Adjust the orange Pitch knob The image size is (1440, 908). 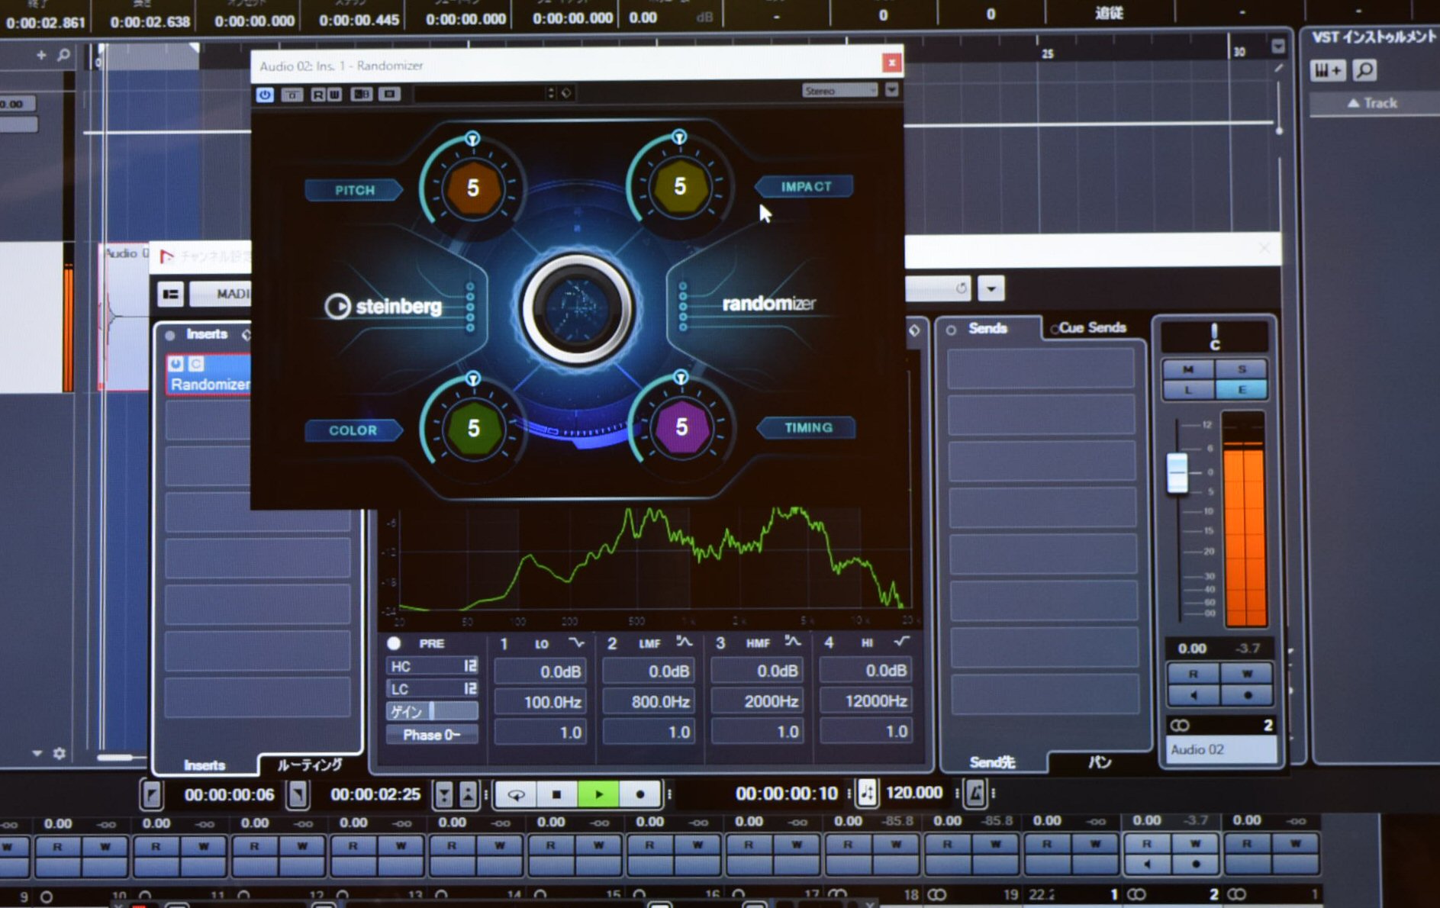click(472, 188)
